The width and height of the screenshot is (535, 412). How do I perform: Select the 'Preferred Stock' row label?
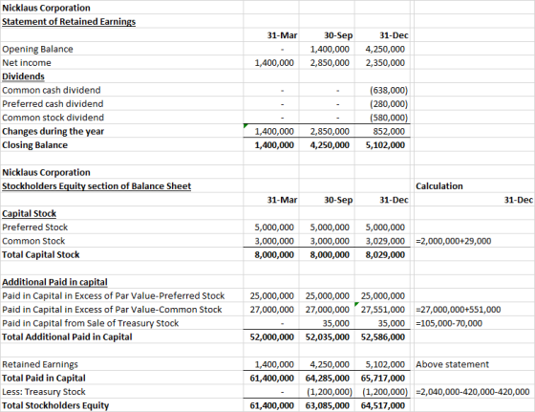click(x=34, y=228)
